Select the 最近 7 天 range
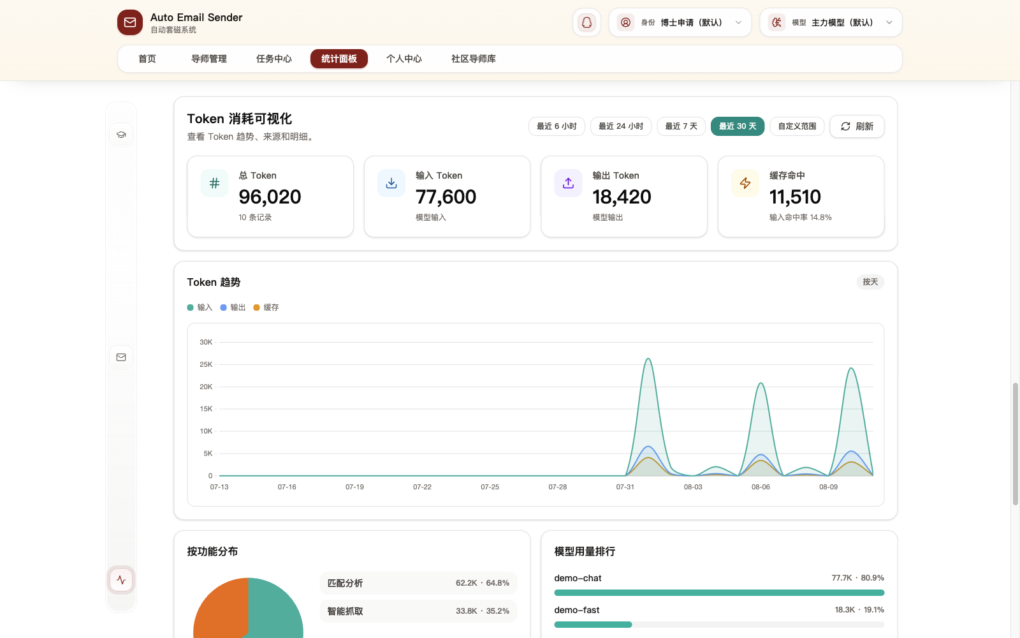Screen dimensions: 1020x638 pyautogui.click(x=681, y=126)
